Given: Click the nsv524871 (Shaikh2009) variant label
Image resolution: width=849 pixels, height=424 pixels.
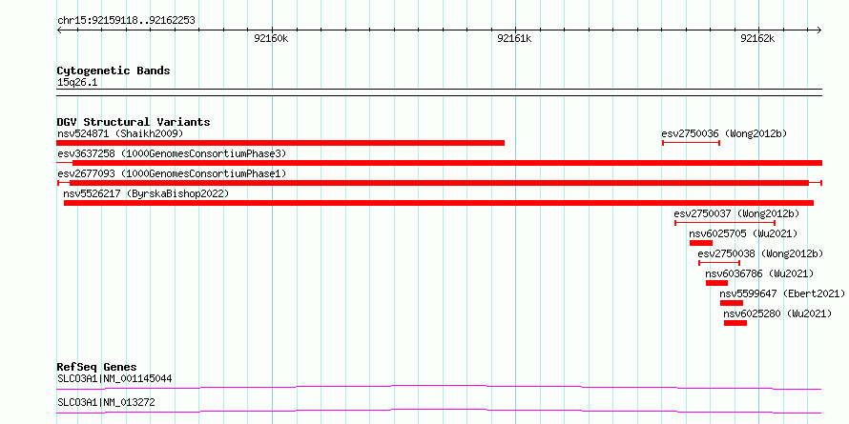Looking at the screenshot, I should 120,133.
